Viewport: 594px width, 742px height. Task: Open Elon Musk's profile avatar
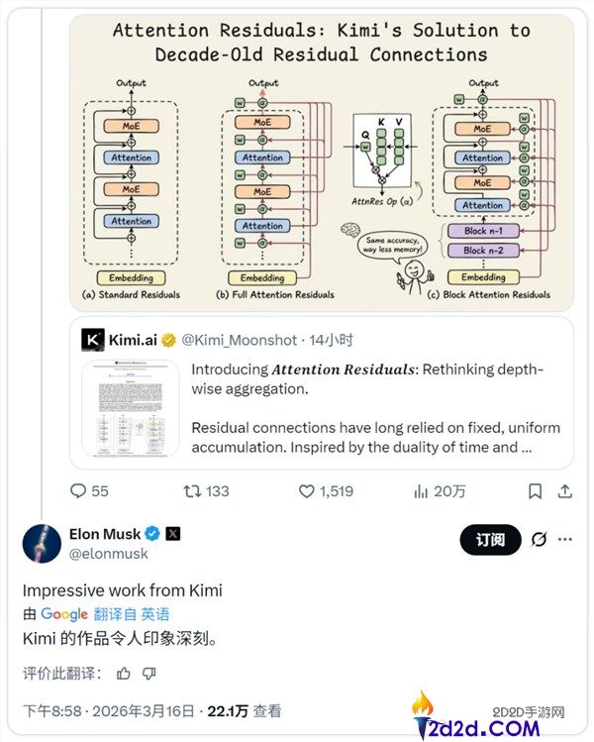click(x=42, y=543)
